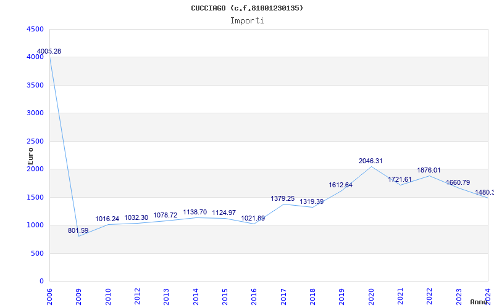This screenshot has height=308, width=494.
Task: Click the data label 1379.25
Action: 283,198
